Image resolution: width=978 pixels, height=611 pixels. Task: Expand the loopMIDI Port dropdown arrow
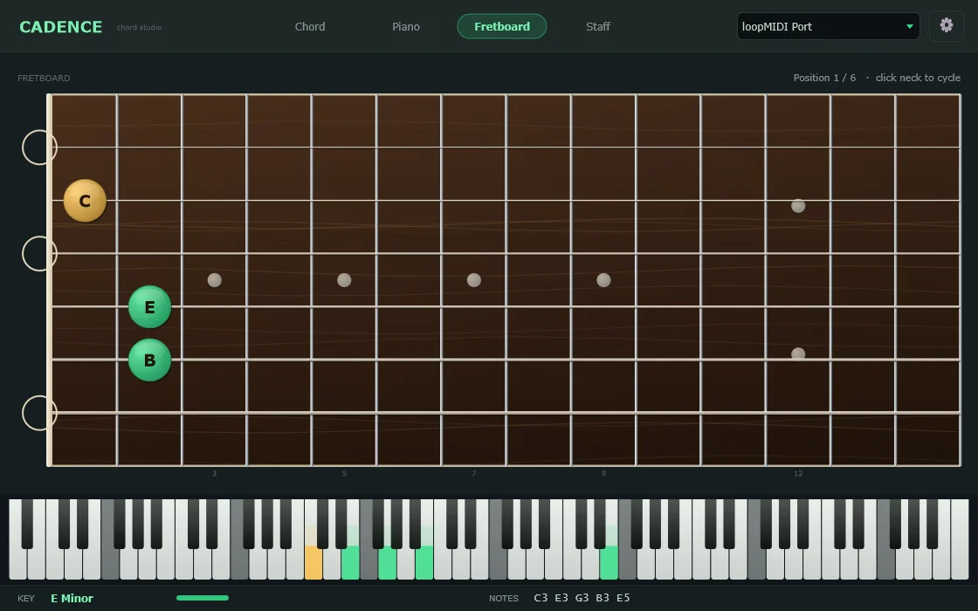(x=909, y=26)
